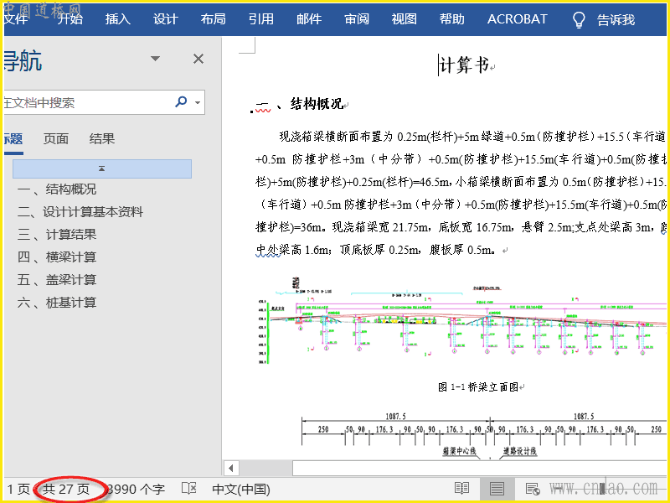Open the 审阅 ribbon tab
Image resolution: width=670 pixels, height=503 pixels.
pyautogui.click(x=357, y=18)
